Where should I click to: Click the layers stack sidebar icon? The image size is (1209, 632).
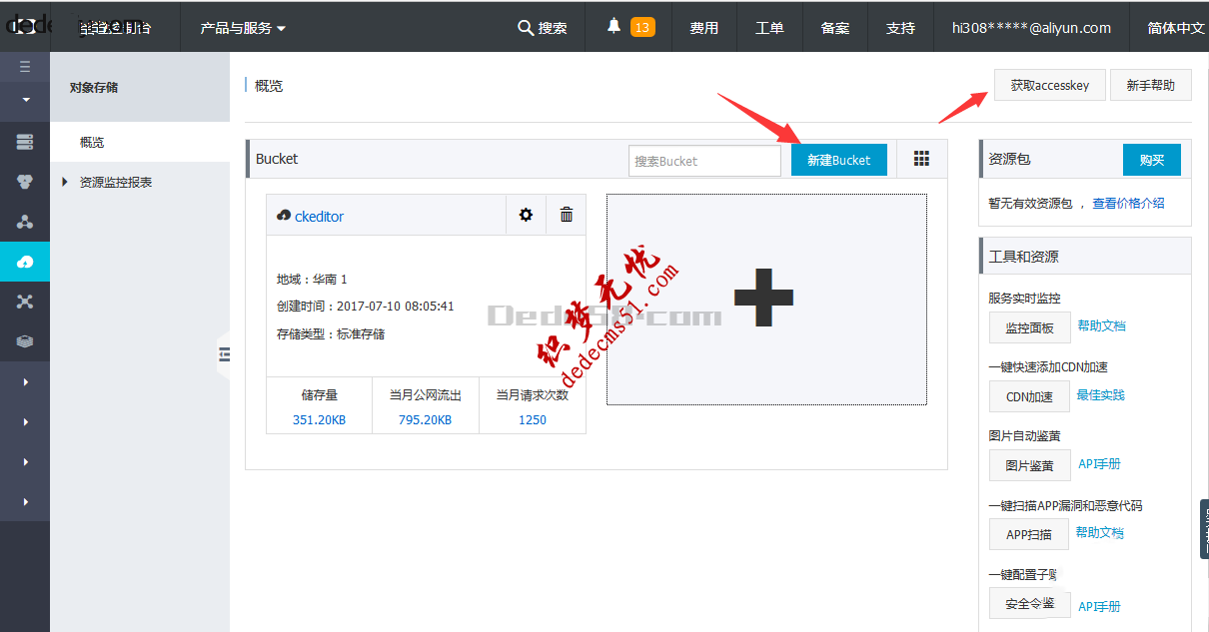25,341
